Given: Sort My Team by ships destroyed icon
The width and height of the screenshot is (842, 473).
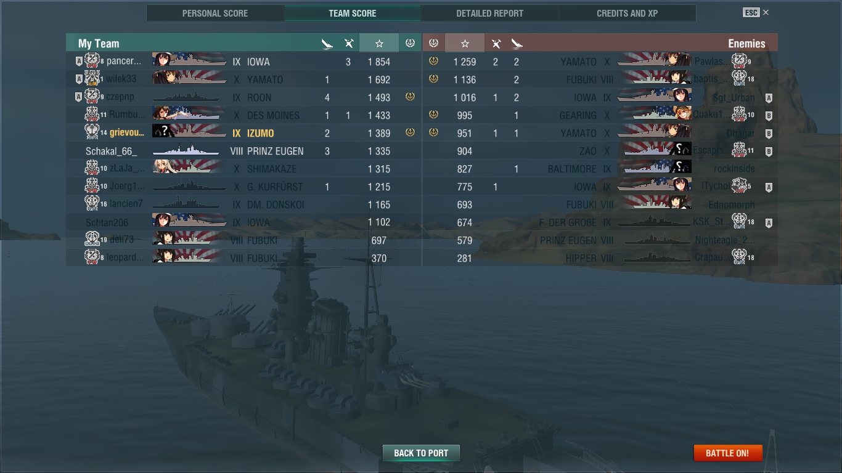Looking at the screenshot, I should (x=327, y=43).
